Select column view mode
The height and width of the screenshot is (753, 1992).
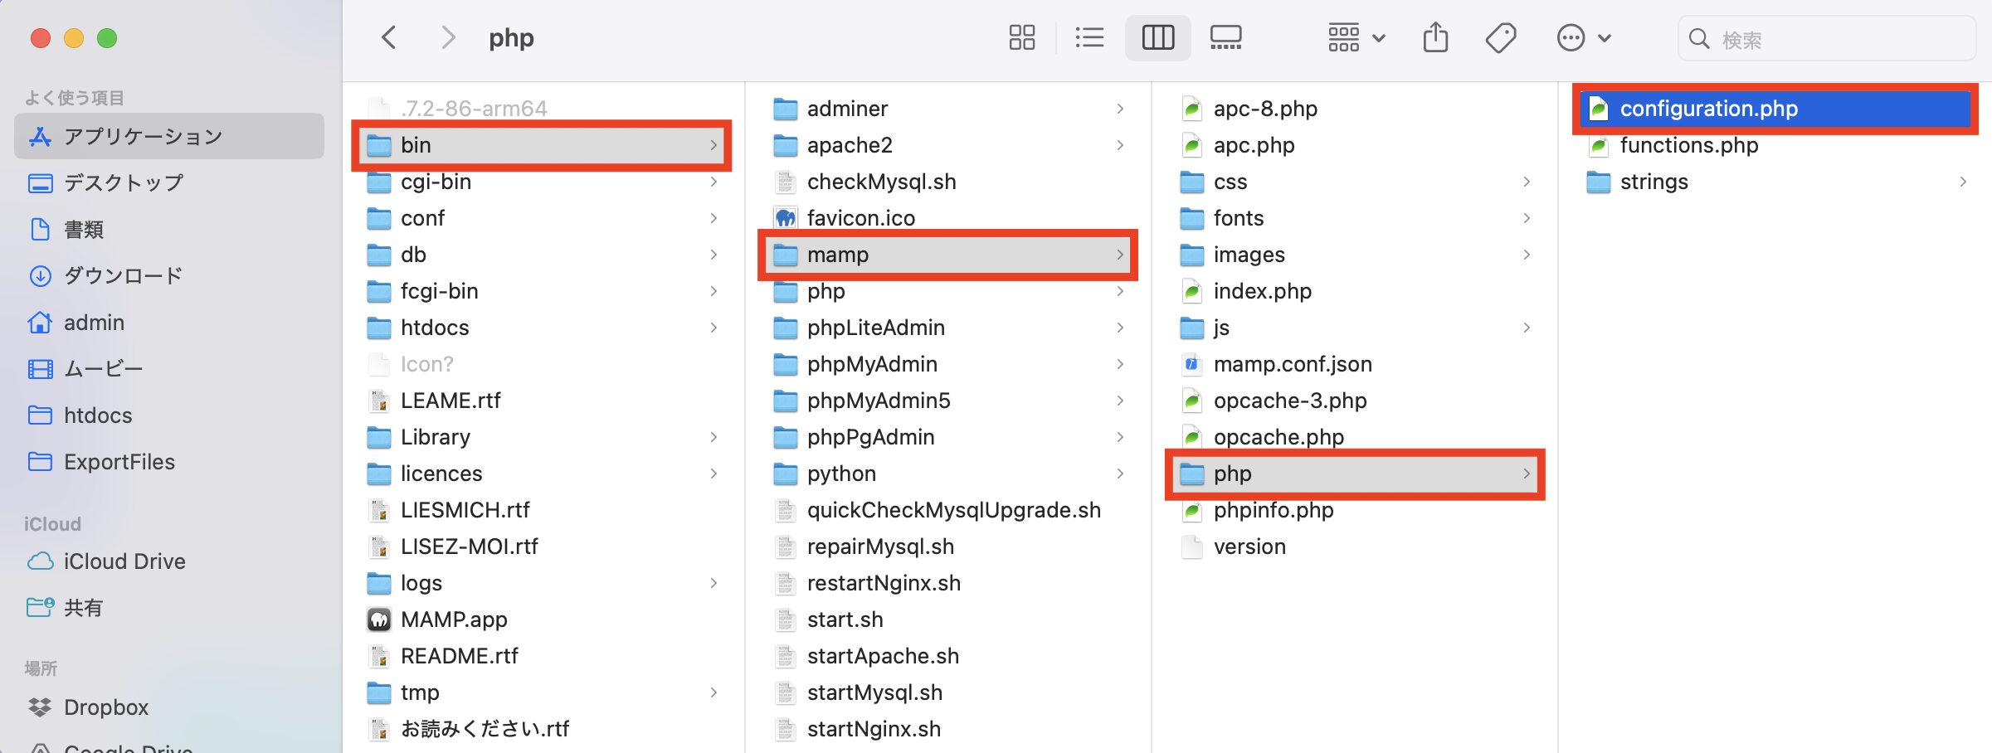point(1157,37)
